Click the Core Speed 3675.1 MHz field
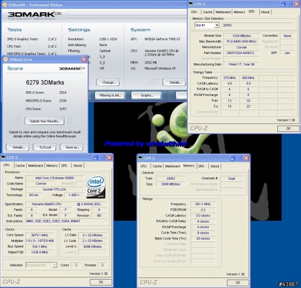The width and height of the screenshot is (301, 288). click(x=40, y=235)
